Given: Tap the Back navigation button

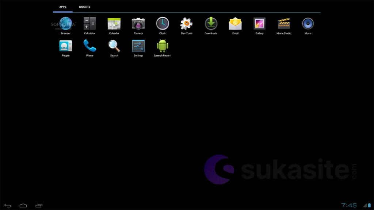Looking at the screenshot, I should 8,206.
